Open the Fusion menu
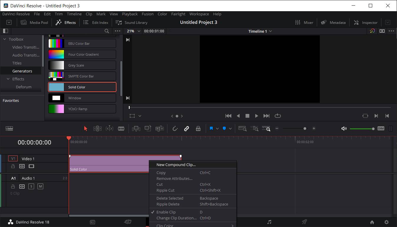This screenshot has height=227, width=397. [147, 14]
